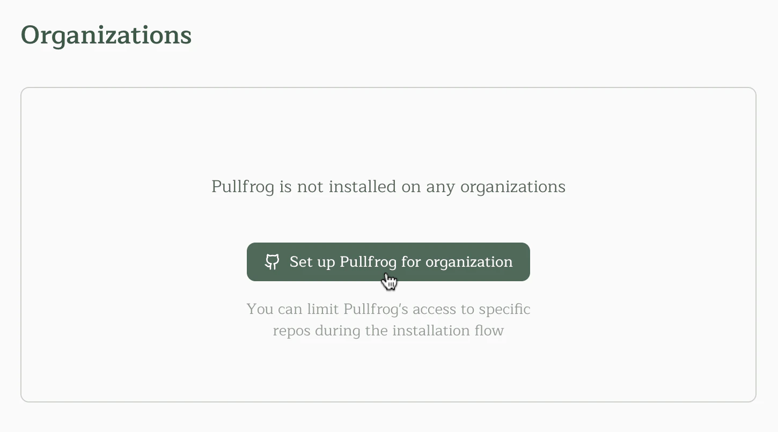Click the hint text about limiting repo access
The width and height of the screenshot is (778, 432).
click(x=388, y=319)
